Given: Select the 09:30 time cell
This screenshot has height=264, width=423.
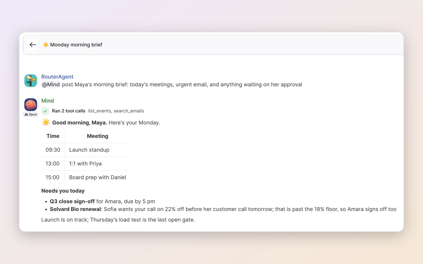Looking at the screenshot, I should (x=53, y=150).
